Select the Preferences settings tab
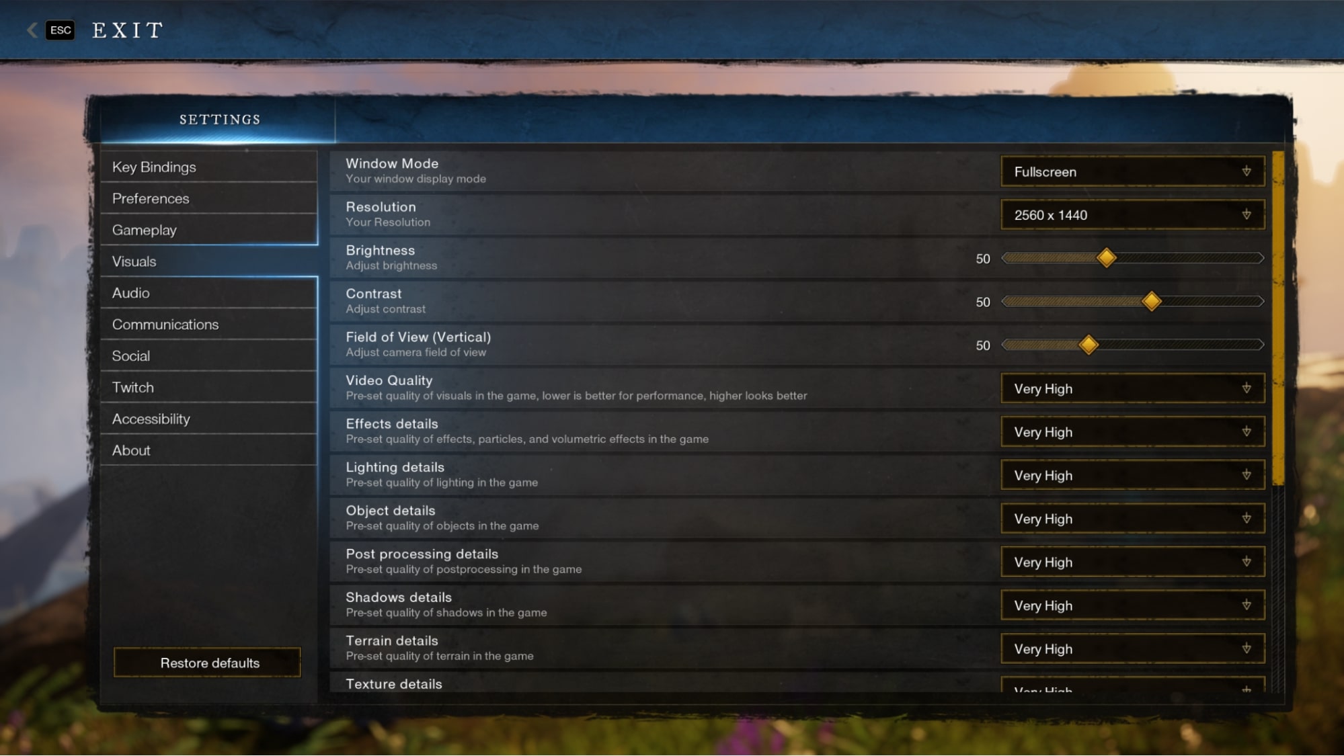The width and height of the screenshot is (1344, 756). [x=151, y=198]
